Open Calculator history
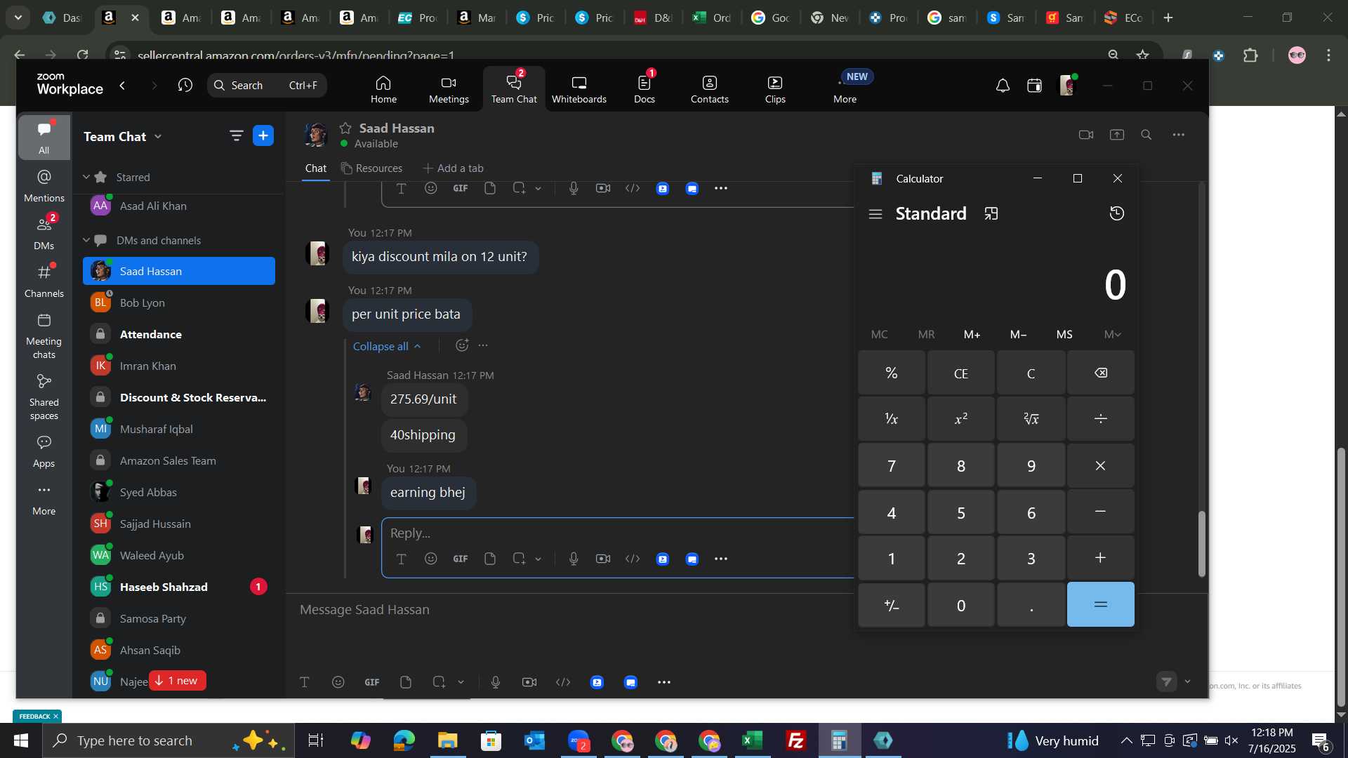The width and height of the screenshot is (1348, 758). click(x=1116, y=213)
